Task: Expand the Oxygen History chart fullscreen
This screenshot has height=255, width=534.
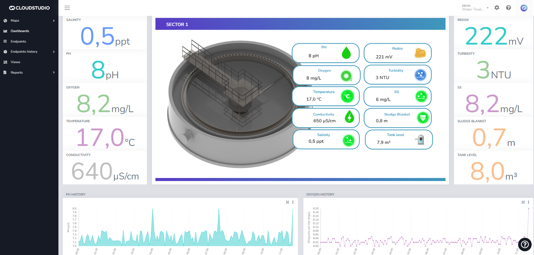Action: pyautogui.click(x=523, y=202)
